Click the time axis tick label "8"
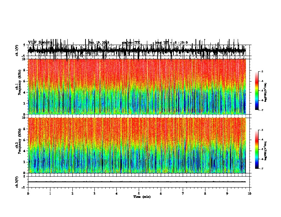The image size is (281, 217). (x=205, y=194)
